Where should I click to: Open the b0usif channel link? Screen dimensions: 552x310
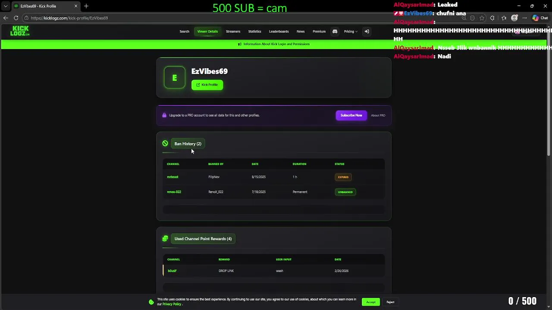point(172,271)
